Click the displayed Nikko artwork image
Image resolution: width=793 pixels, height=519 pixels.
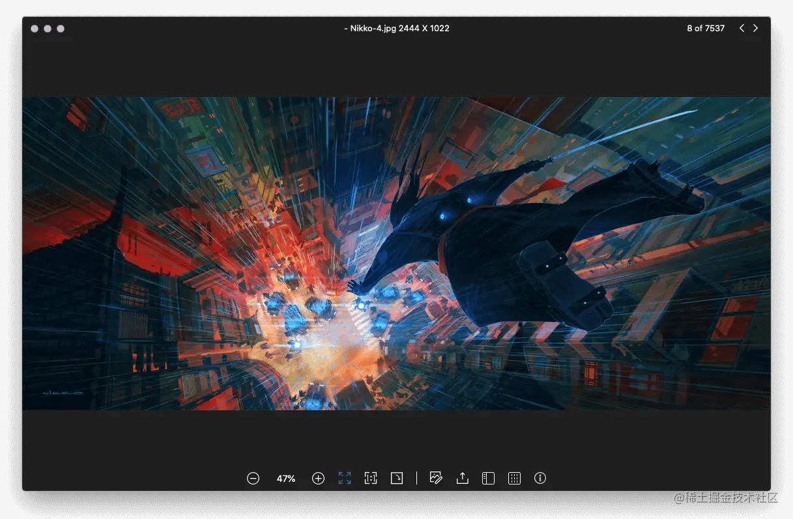coord(396,253)
